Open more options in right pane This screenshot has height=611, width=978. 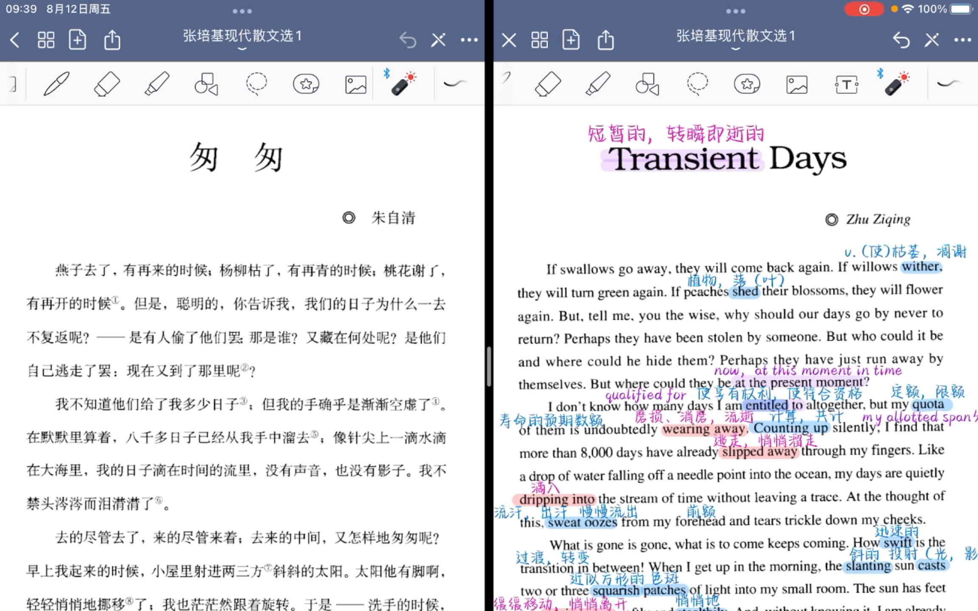click(x=962, y=40)
